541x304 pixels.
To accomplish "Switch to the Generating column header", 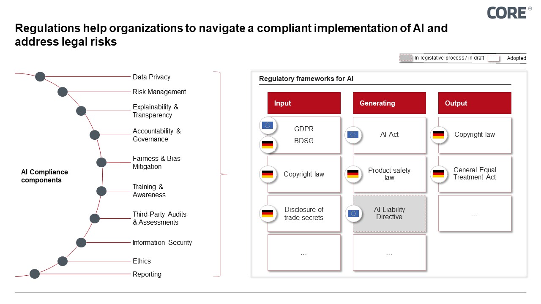I will point(389,103).
